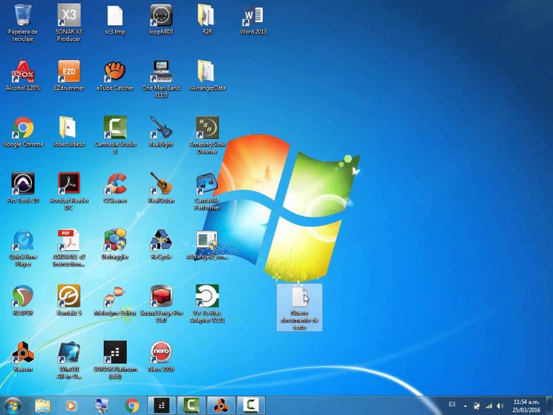553x415 pixels.
Task: Select Google Chrome desktop shortcut
Action: 23,132
